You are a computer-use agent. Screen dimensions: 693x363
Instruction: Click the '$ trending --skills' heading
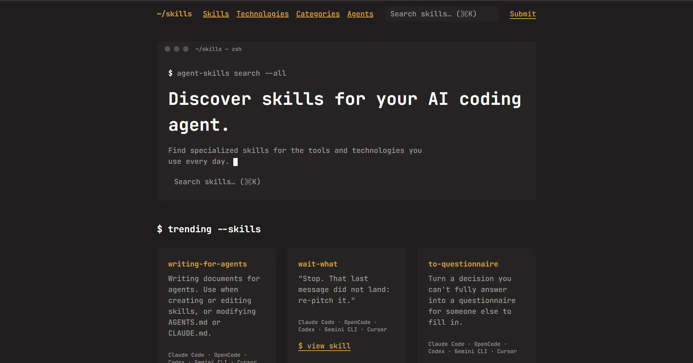209,229
